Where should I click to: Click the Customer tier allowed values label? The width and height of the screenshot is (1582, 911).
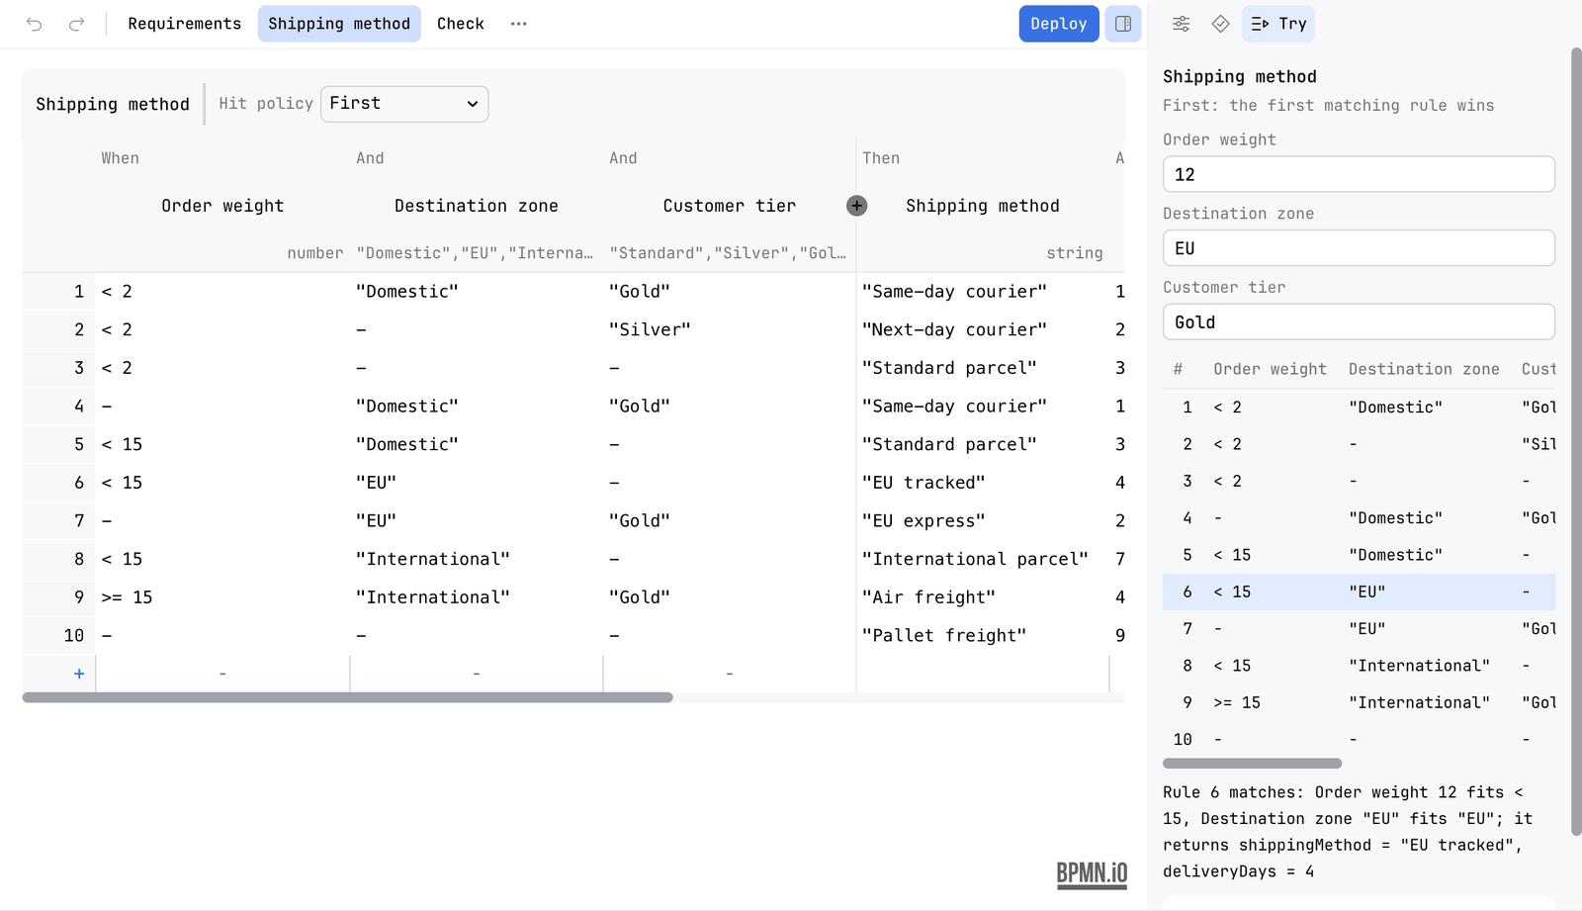coord(728,253)
